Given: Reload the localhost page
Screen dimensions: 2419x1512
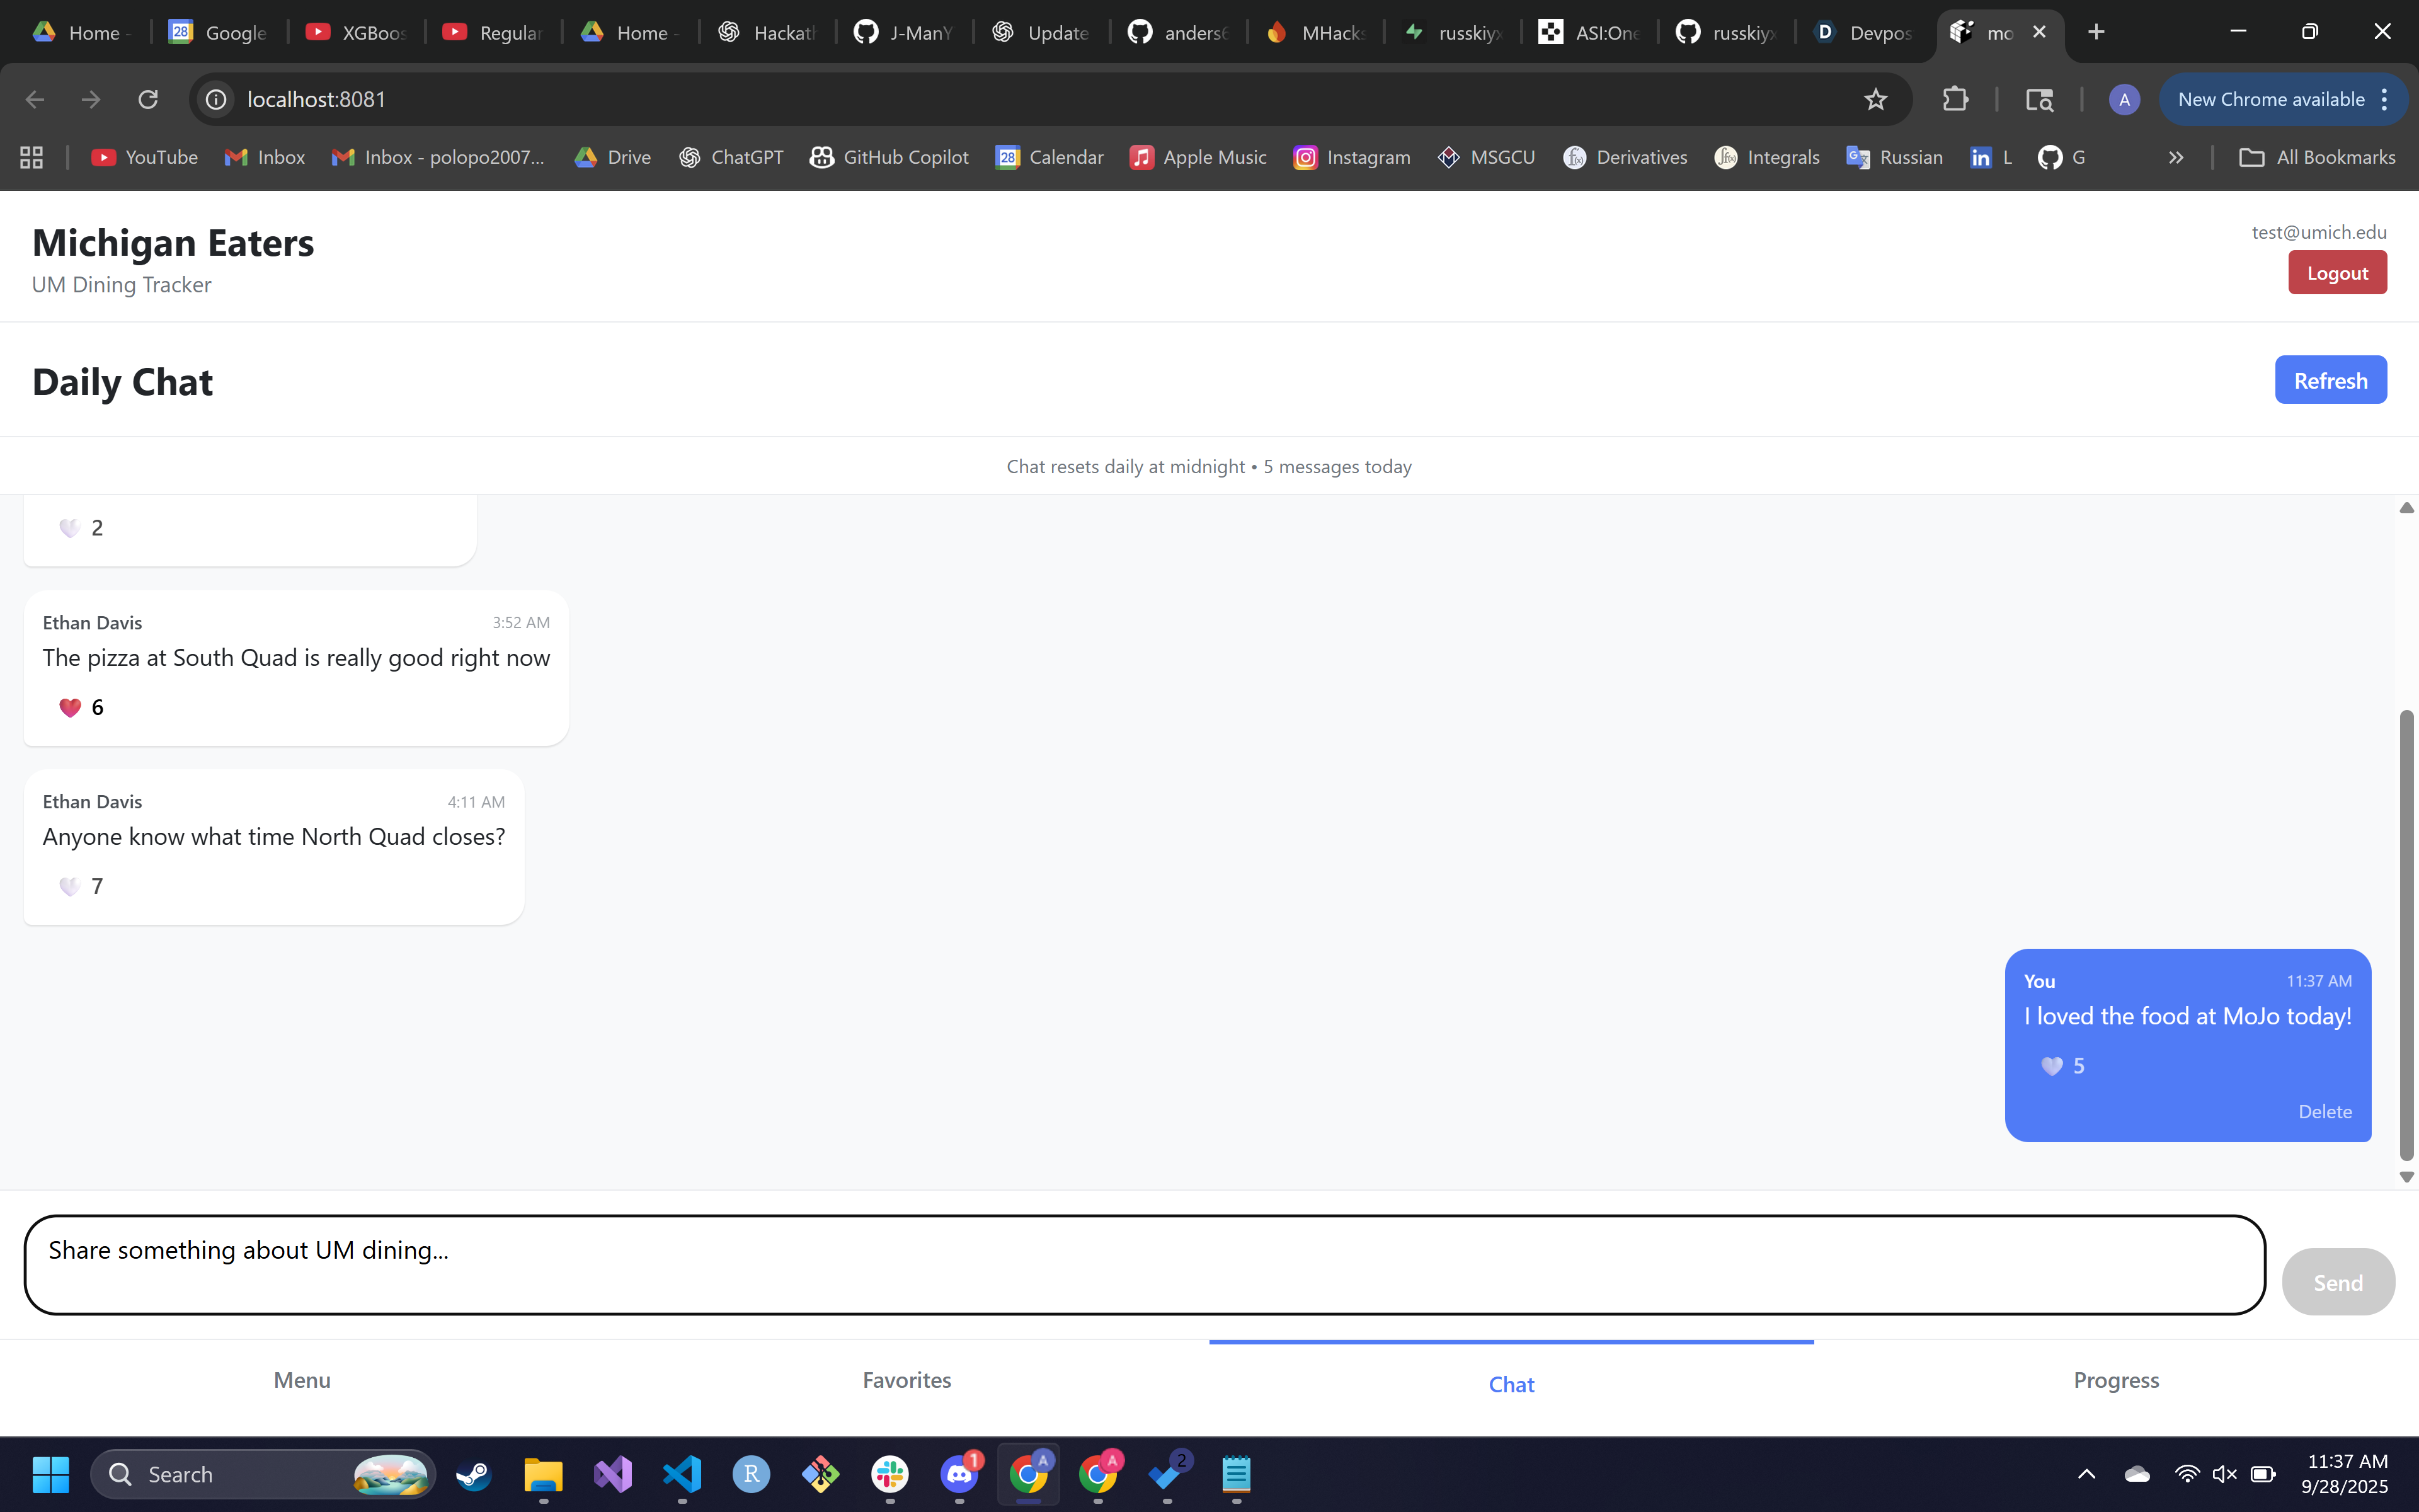Looking at the screenshot, I should click(148, 99).
